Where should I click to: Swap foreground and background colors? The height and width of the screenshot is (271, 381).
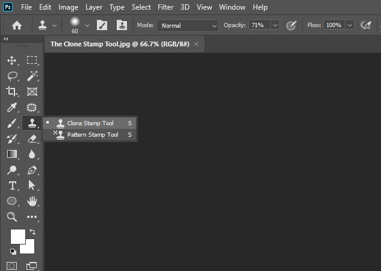click(33, 232)
